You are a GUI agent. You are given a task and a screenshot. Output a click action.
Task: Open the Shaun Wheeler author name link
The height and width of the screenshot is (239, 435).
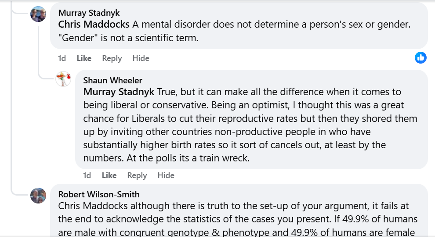tap(112, 80)
